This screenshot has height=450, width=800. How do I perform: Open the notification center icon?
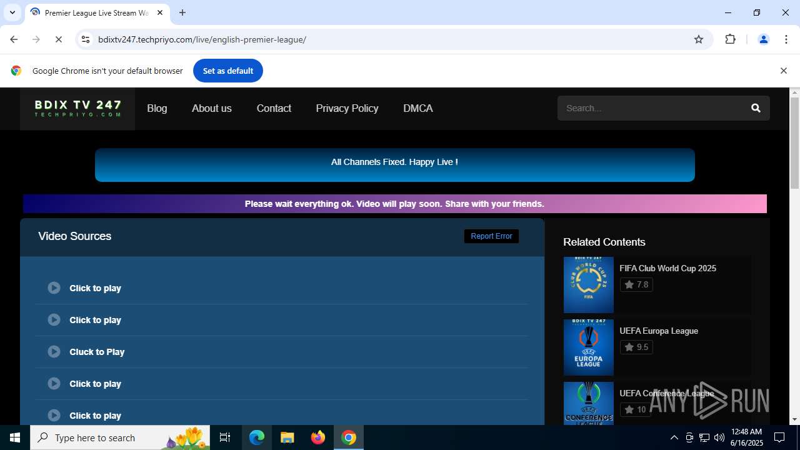(x=779, y=437)
